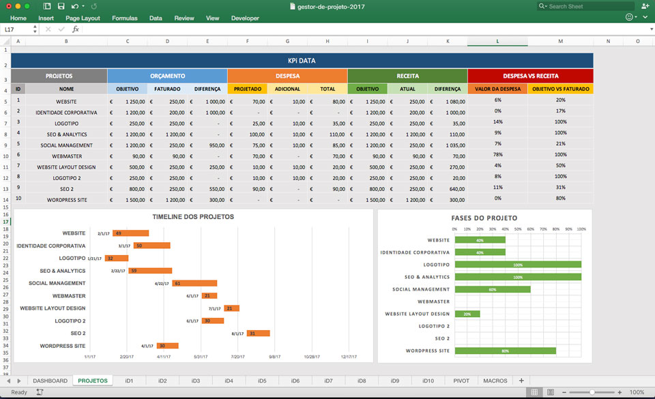The height and width of the screenshot is (399, 655).
Task: Select the column L header
Action: [x=497, y=42]
